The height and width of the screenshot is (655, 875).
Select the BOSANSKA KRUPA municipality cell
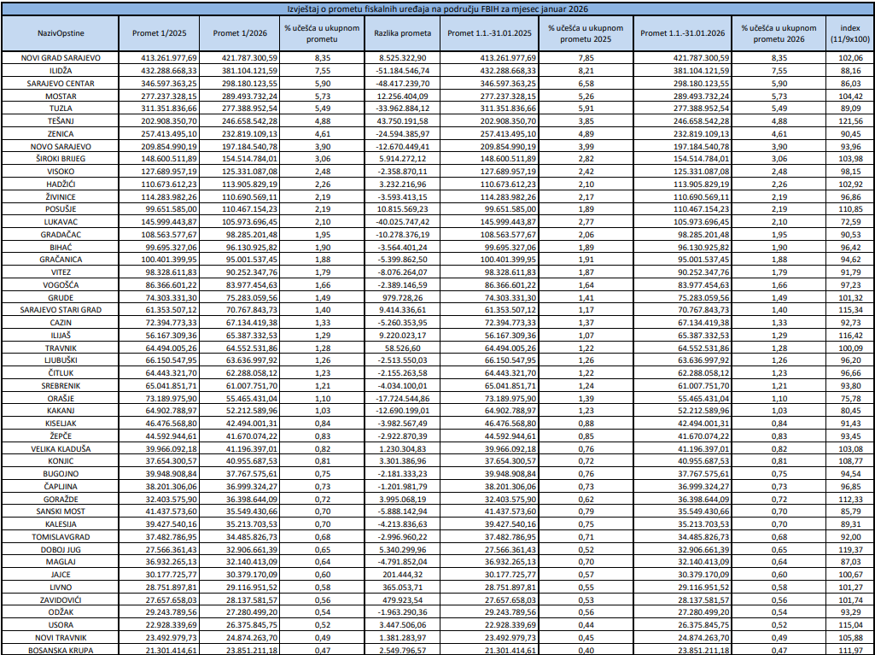point(61,649)
